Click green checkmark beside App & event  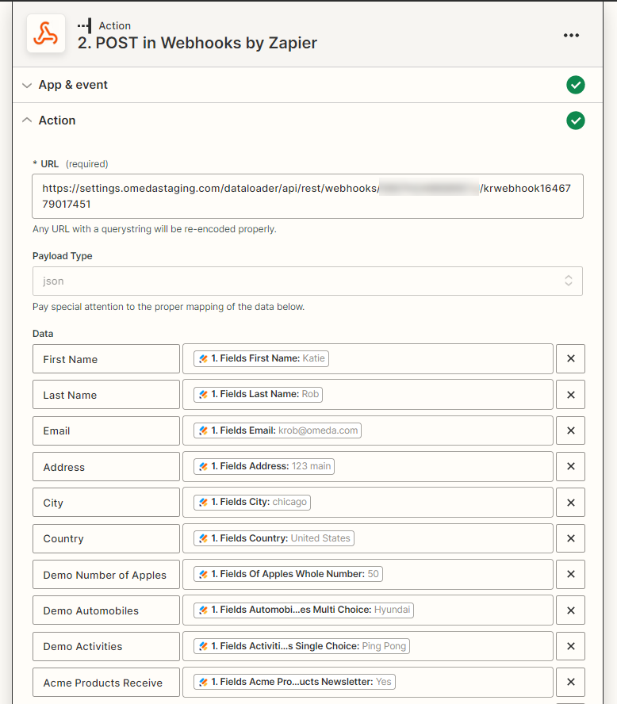click(x=576, y=85)
